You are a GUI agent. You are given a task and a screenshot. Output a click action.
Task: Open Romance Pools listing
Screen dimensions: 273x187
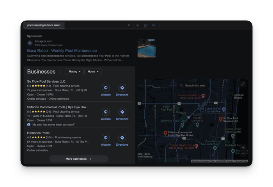point(38,133)
